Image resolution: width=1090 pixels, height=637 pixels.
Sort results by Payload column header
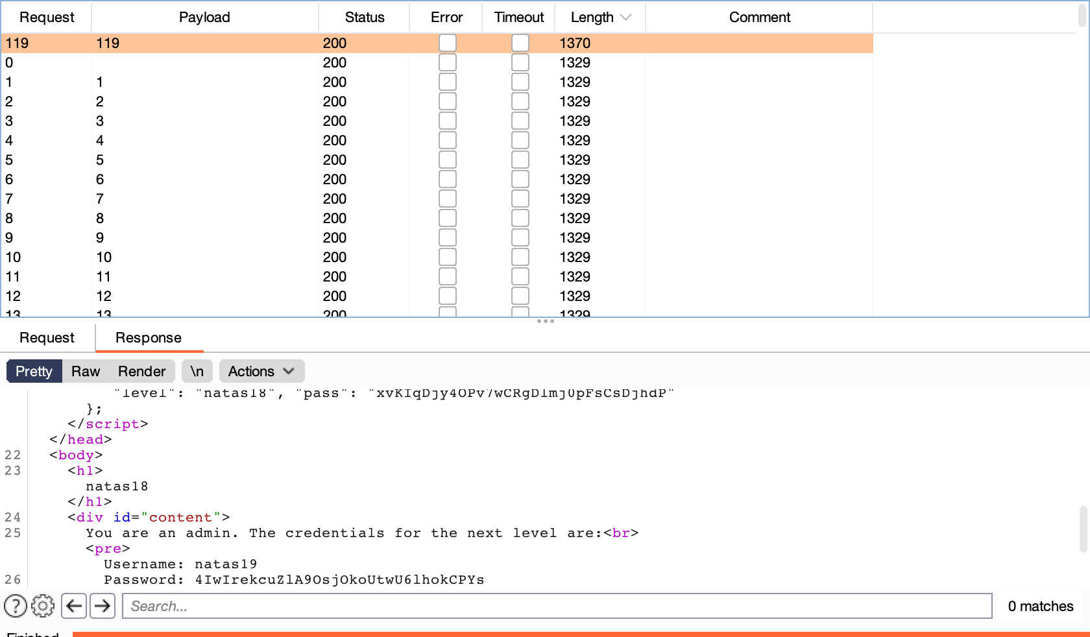click(204, 18)
